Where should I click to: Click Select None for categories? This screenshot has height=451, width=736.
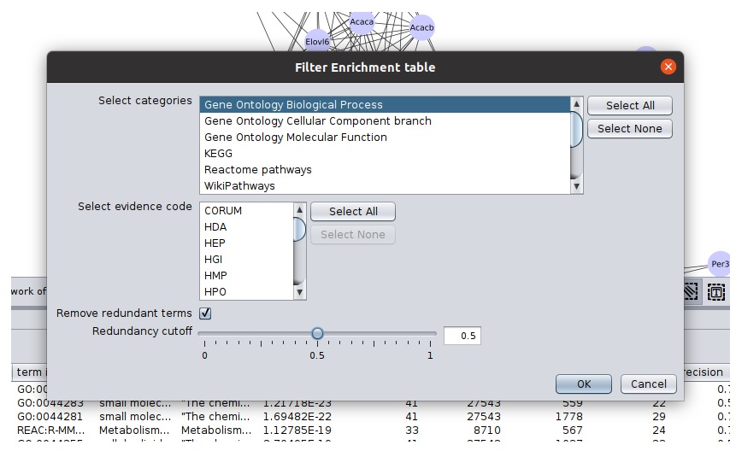pyautogui.click(x=630, y=129)
